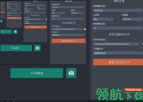This screenshot has width=143, height=102.
Task: Click the 视频捕获设备 label in largest panel
Action: click(99, 6)
